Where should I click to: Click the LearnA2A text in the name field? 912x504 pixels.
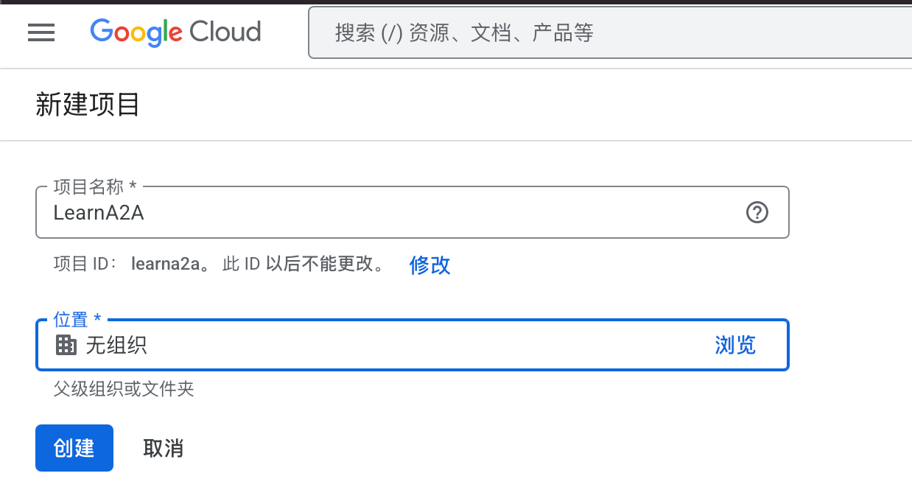point(99,213)
